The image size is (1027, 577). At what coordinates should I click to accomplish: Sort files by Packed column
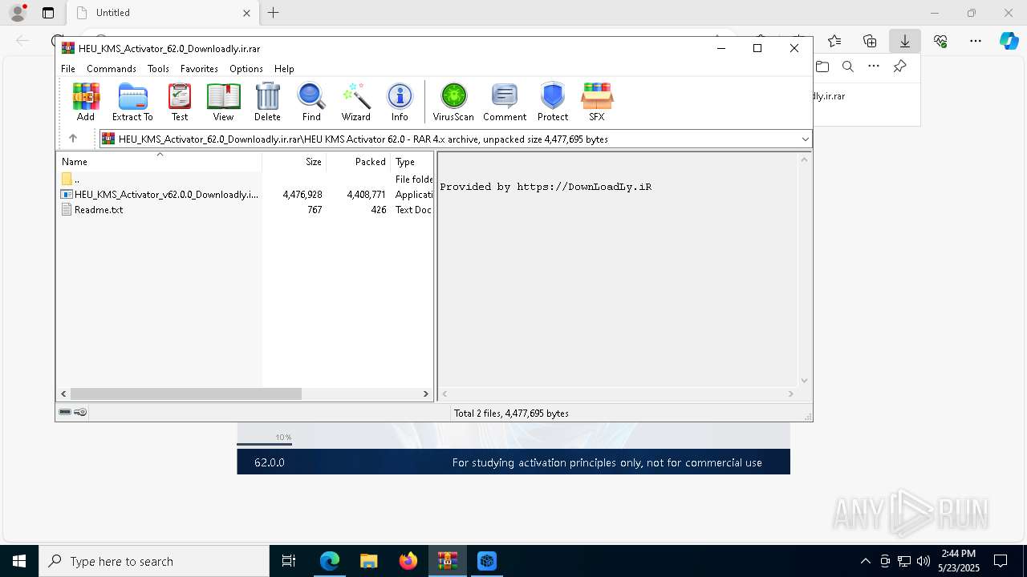(x=359, y=162)
